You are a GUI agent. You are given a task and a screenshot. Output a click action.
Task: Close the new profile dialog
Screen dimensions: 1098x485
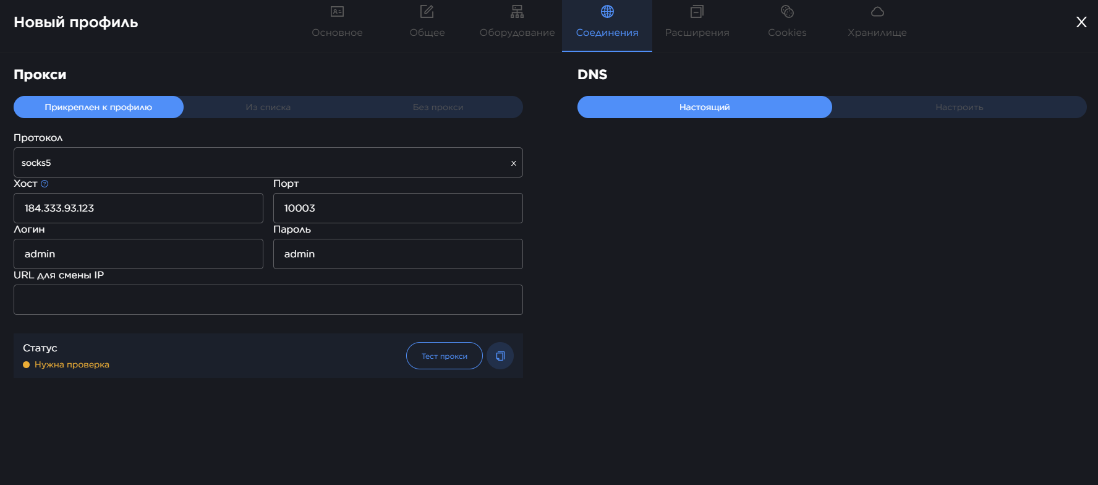[1081, 22]
